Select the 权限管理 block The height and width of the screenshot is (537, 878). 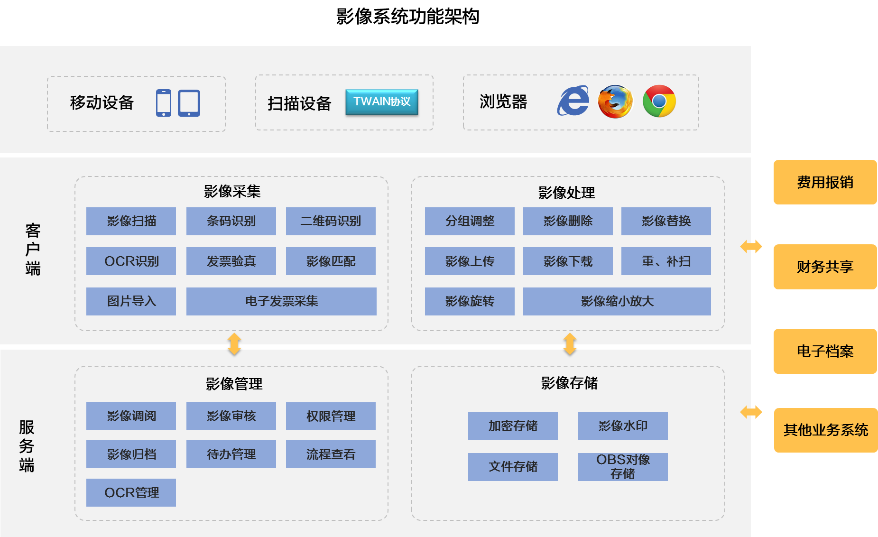[331, 416]
